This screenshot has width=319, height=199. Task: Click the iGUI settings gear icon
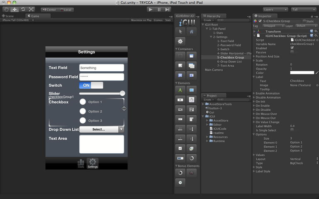[180, 41]
